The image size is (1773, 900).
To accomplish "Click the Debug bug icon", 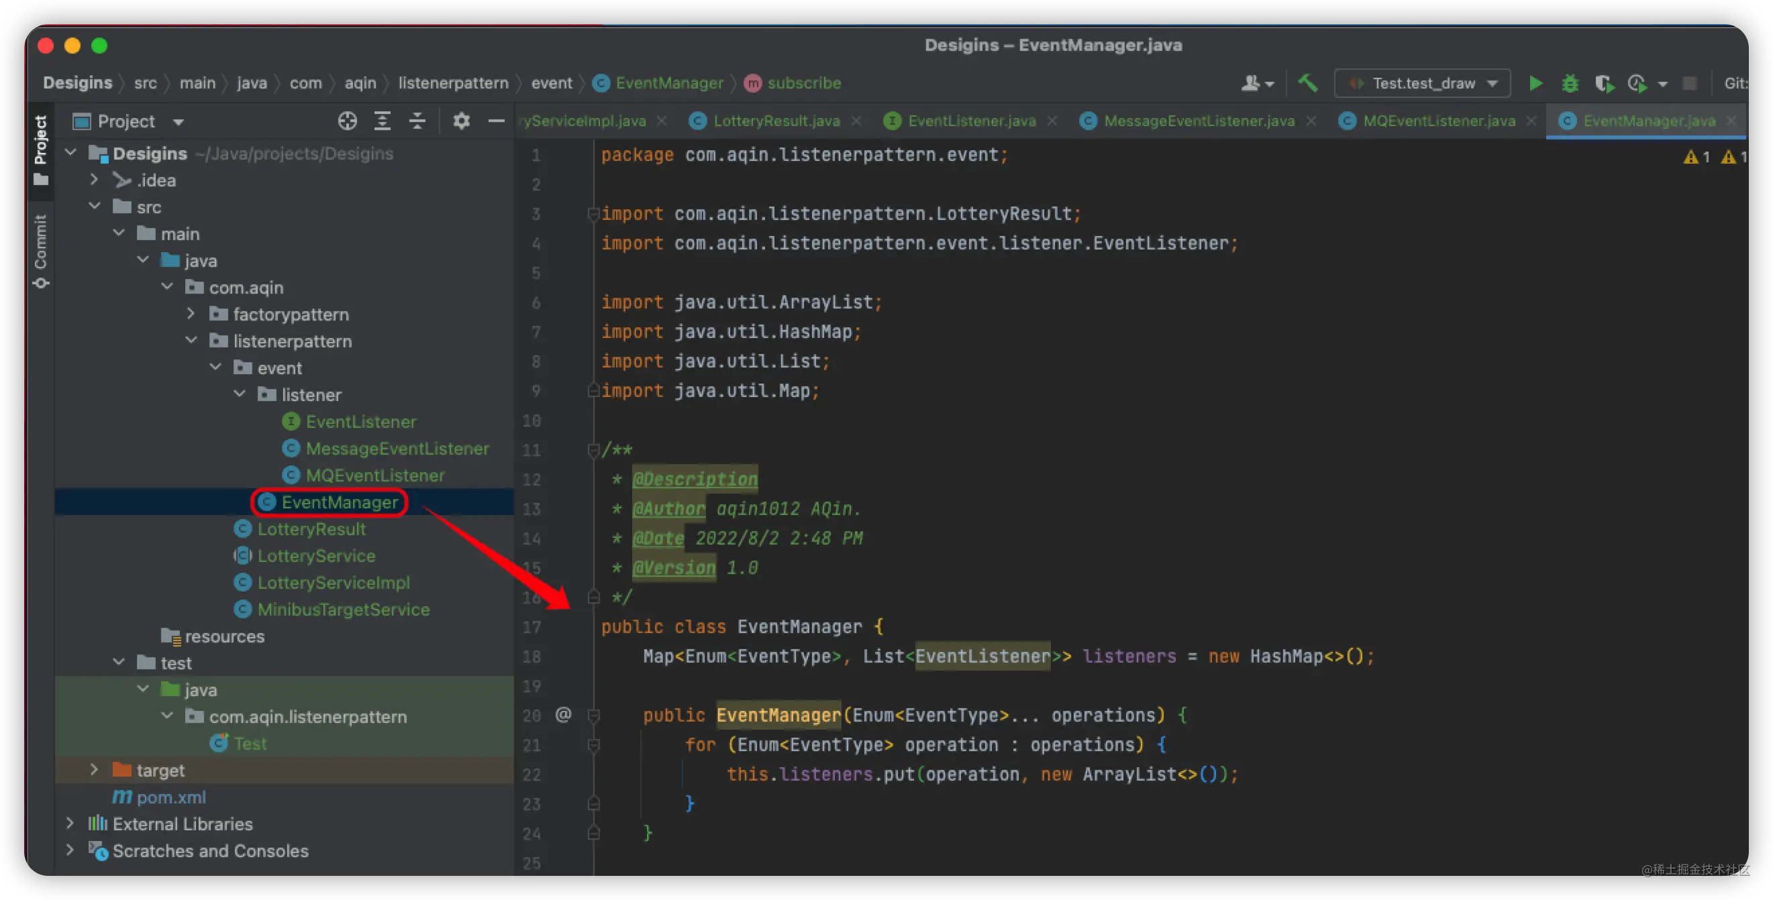I will click(1570, 83).
